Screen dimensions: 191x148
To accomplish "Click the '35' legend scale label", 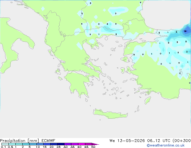I will point(72,147).
